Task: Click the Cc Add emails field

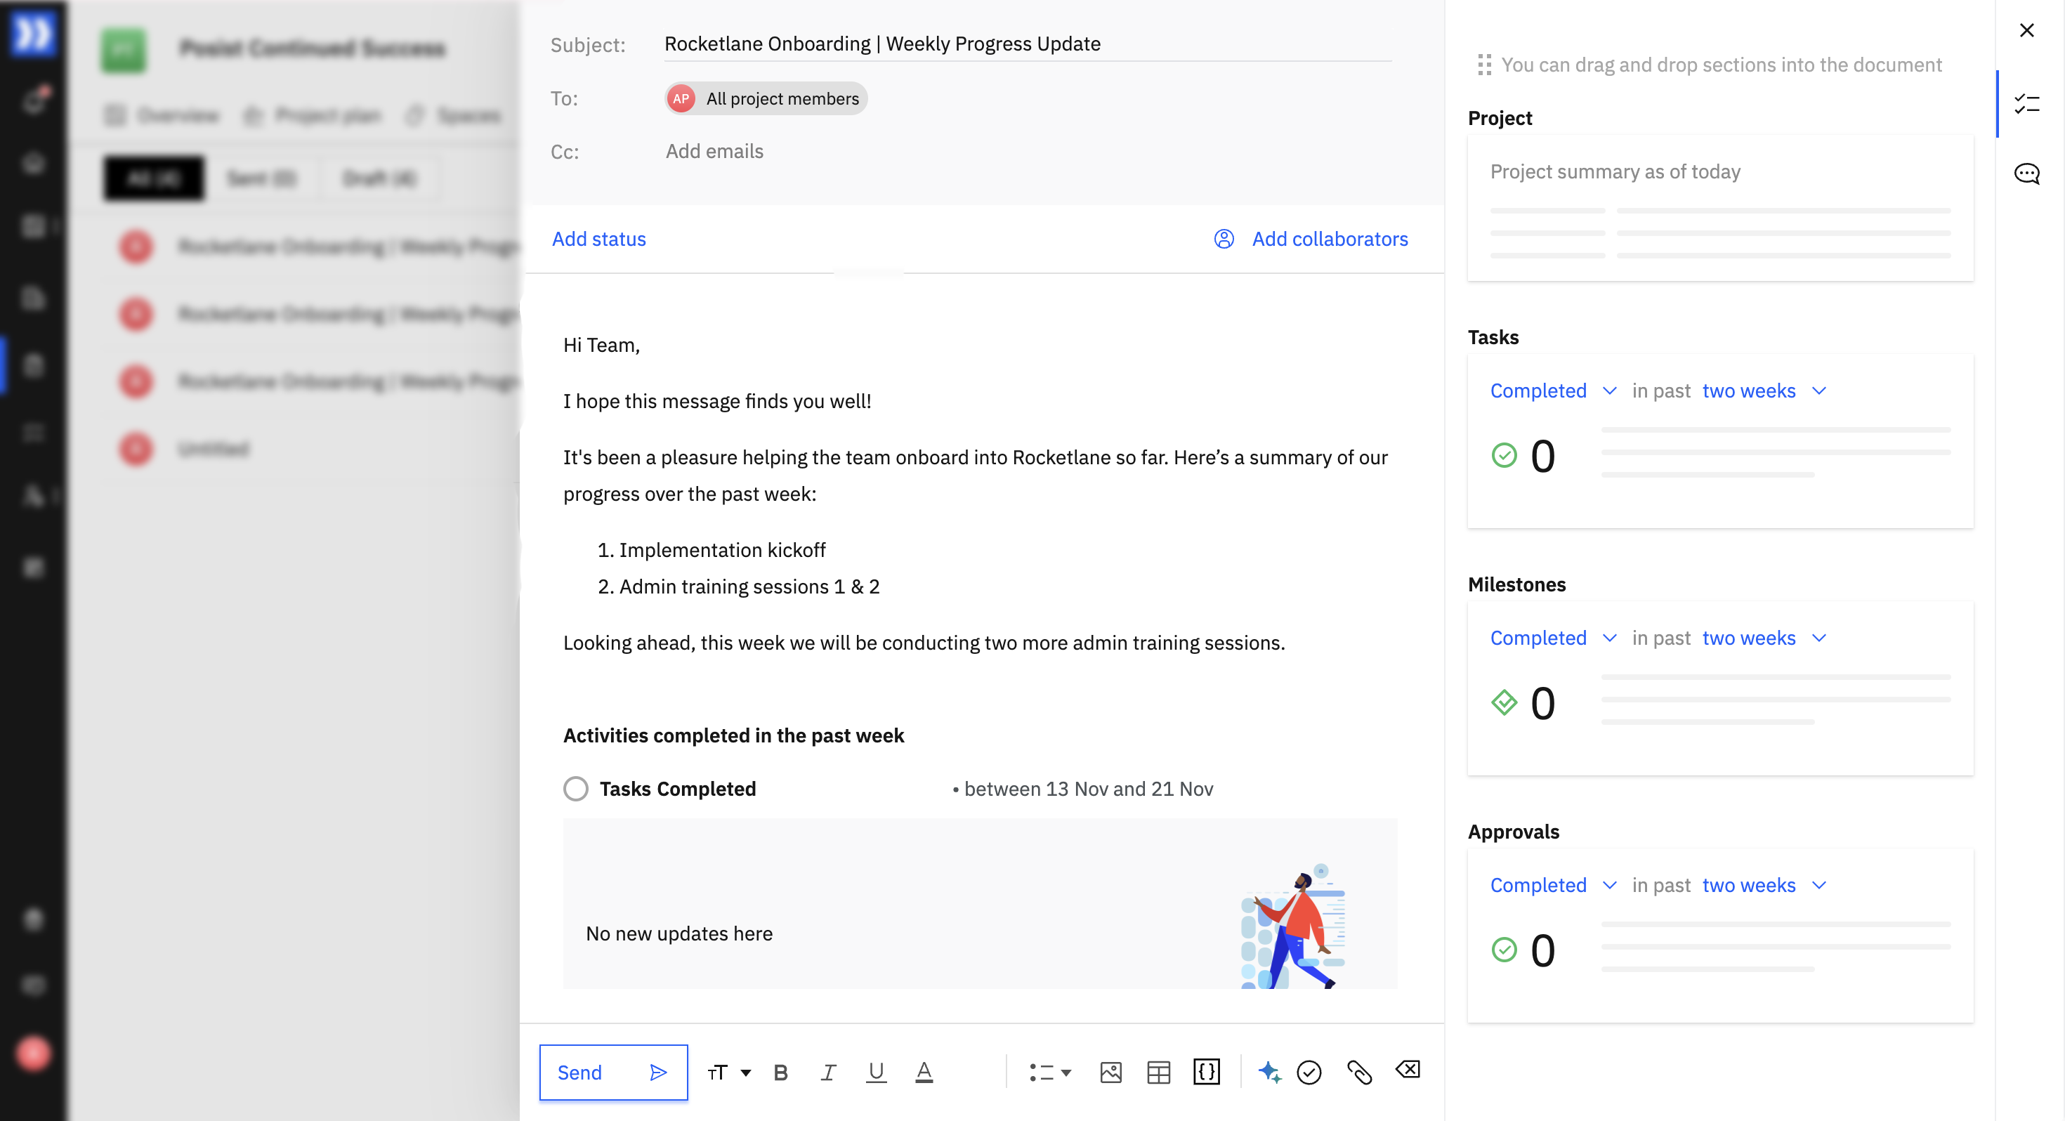Action: tap(714, 152)
